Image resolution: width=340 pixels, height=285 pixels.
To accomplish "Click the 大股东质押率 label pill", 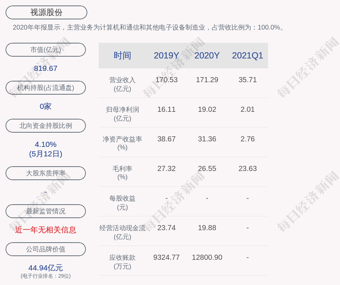I will (x=46, y=173).
